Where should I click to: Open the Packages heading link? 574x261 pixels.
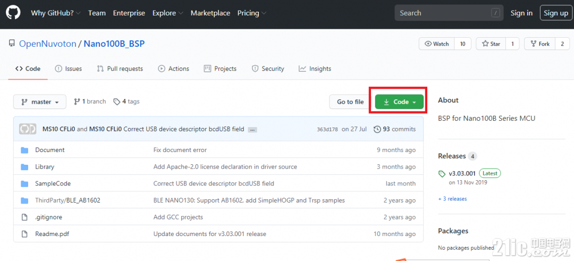[x=453, y=231]
